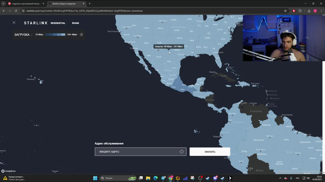The image size is (325, 182).
Task: Reload the current page
Action: coord(16,11)
